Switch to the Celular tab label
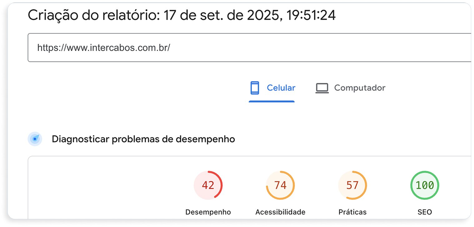The width and height of the screenshot is (474, 227). (x=281, y=88)
